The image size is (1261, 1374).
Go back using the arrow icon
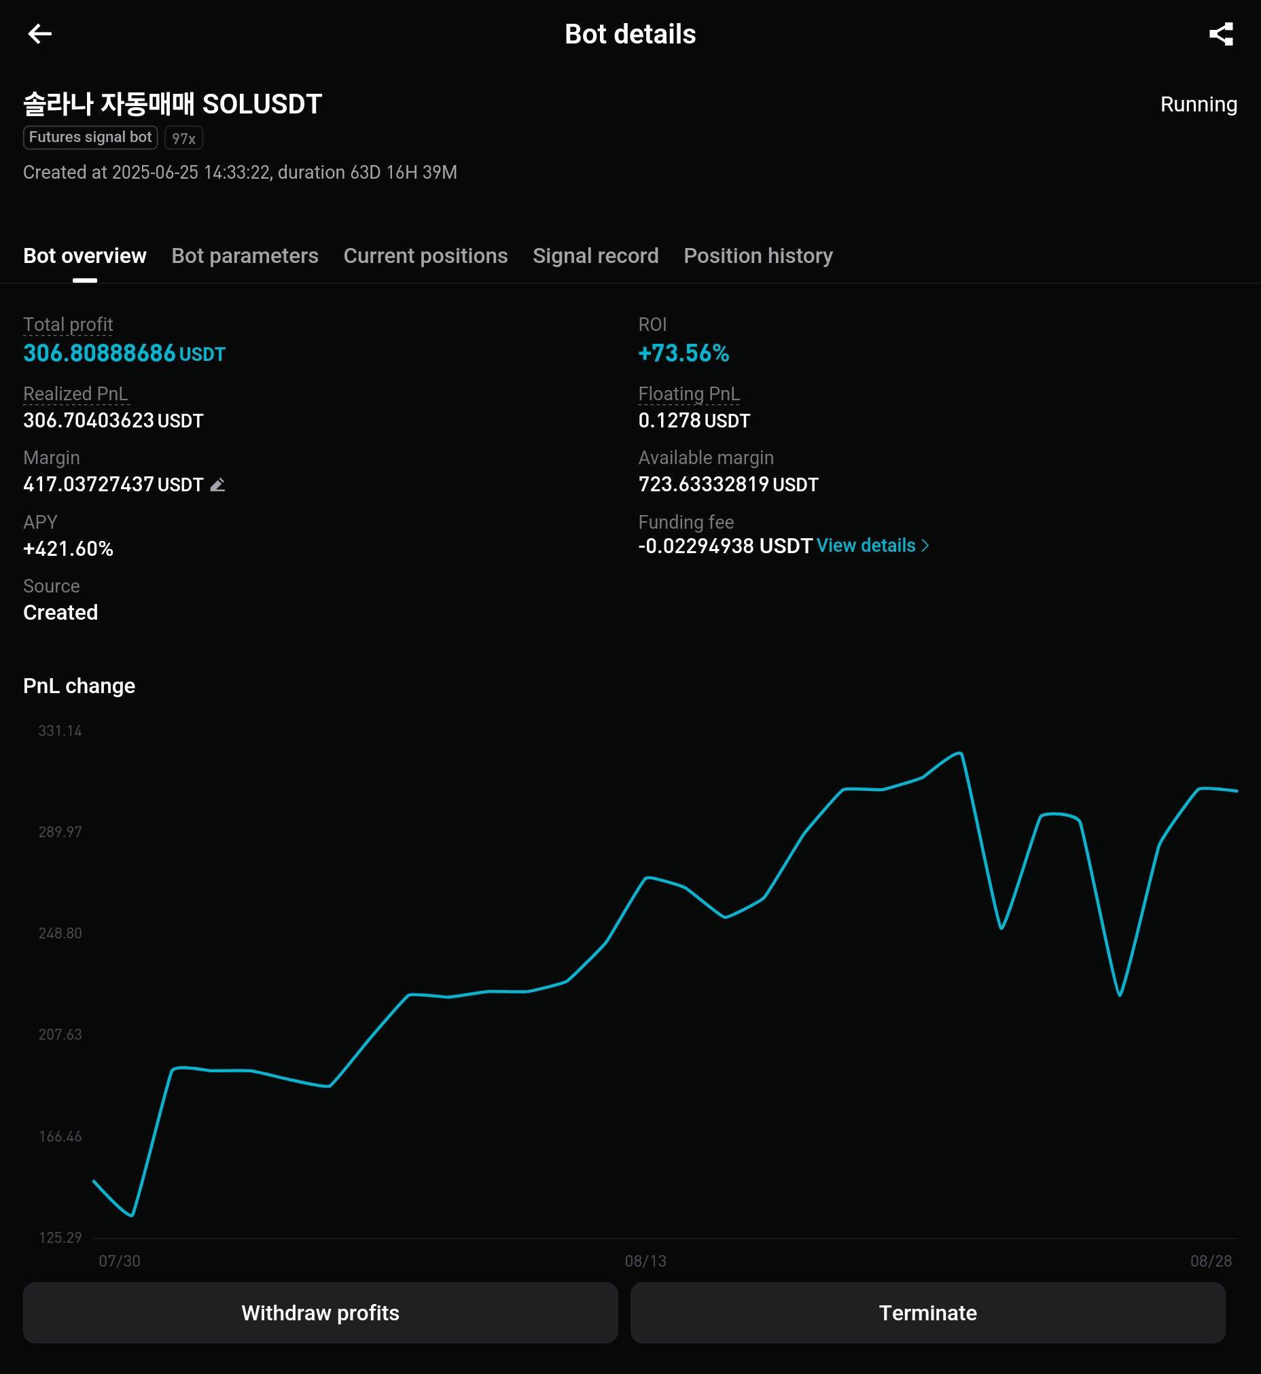pyautogui.click(x=39, y=34)
